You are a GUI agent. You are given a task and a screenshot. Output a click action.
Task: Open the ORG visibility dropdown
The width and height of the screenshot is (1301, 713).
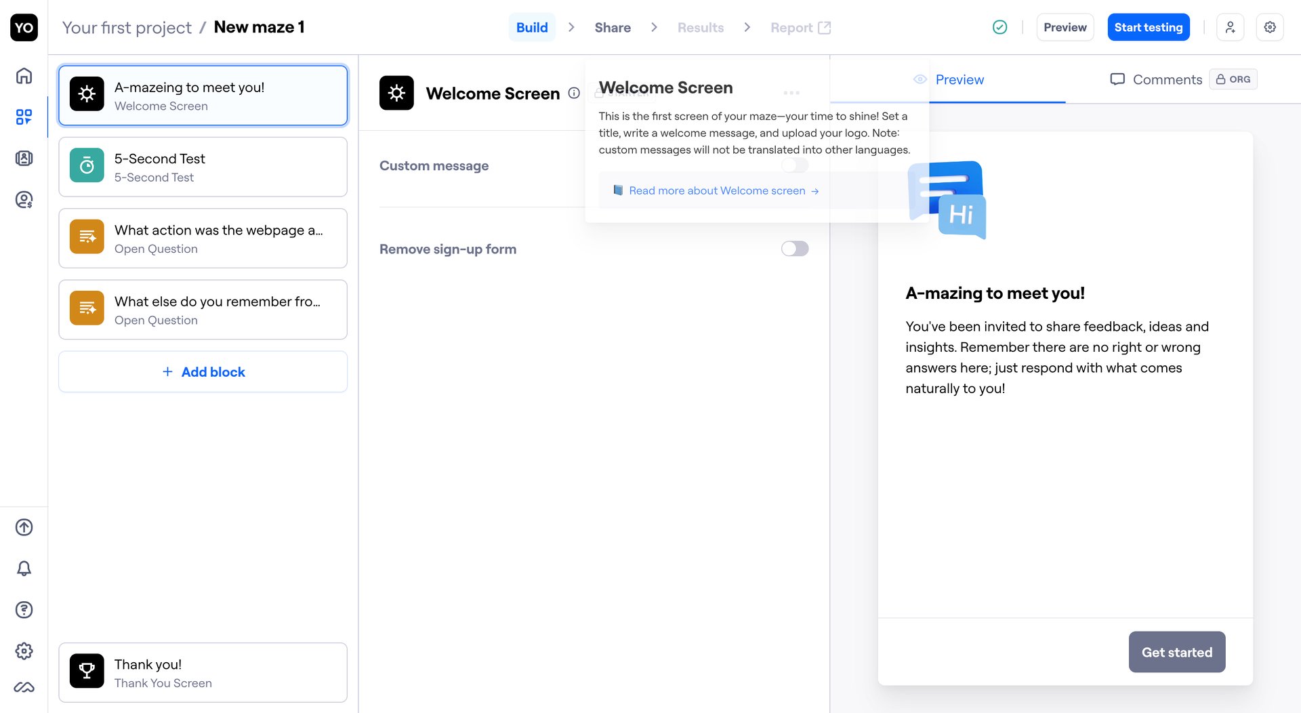coord(1233,79)
